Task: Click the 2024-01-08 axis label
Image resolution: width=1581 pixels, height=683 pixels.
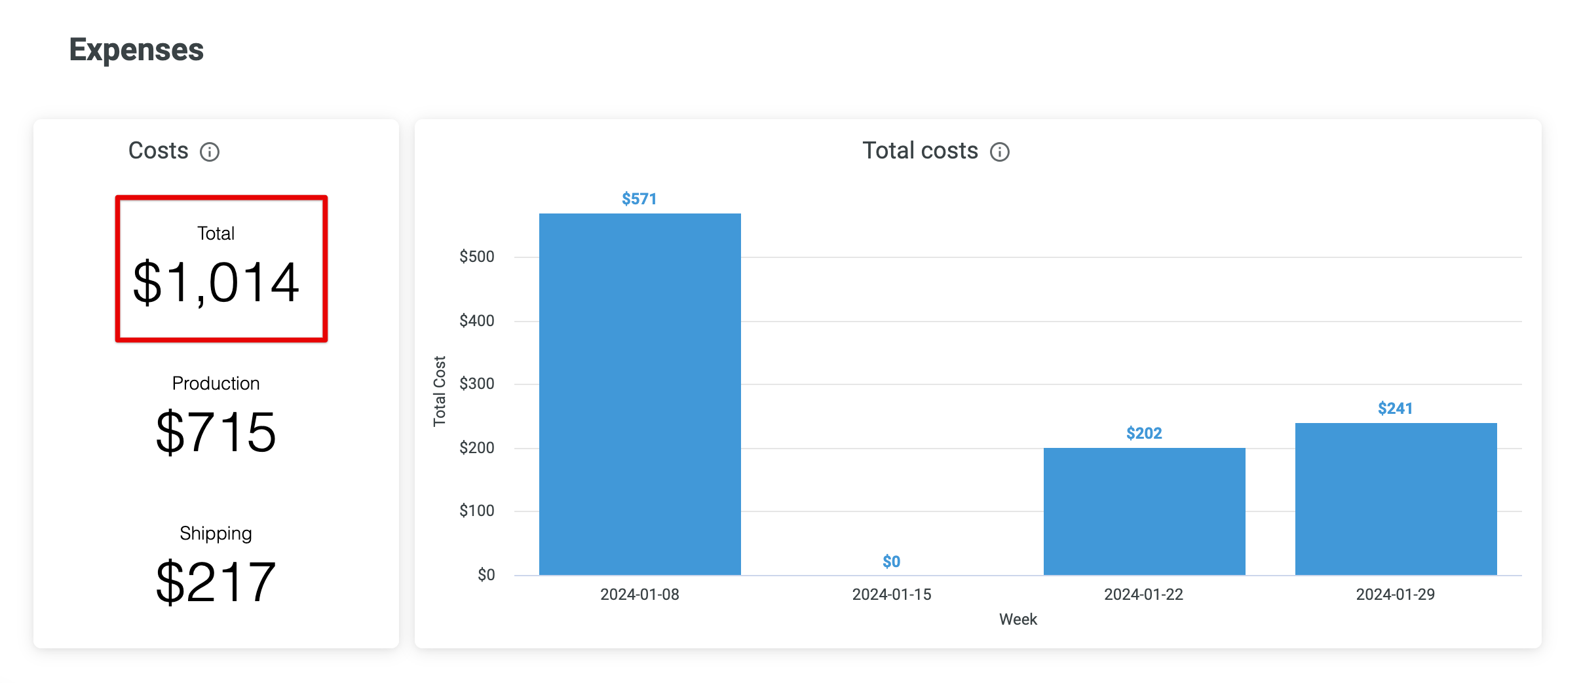Action: [640, 594]
